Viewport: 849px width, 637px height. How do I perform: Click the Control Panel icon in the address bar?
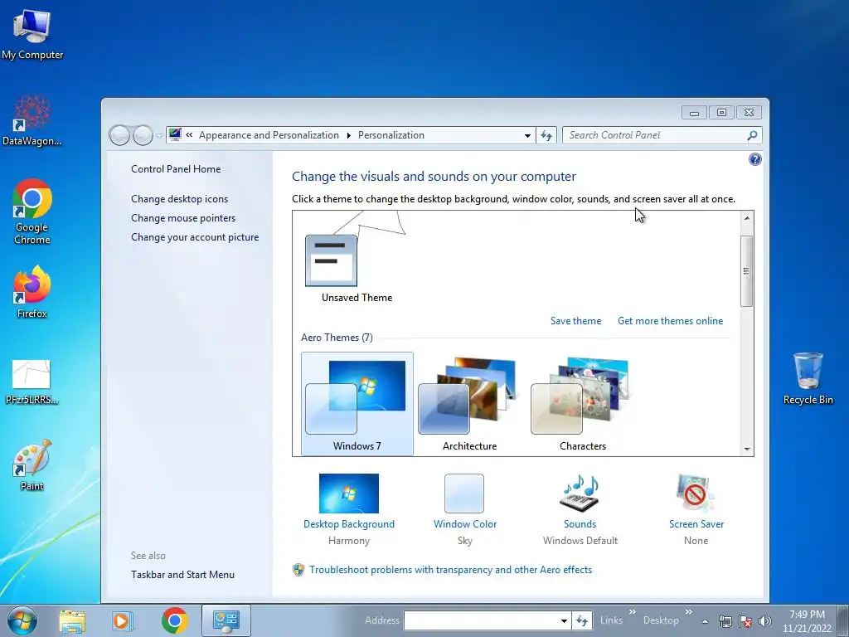(x=175, y=134)
